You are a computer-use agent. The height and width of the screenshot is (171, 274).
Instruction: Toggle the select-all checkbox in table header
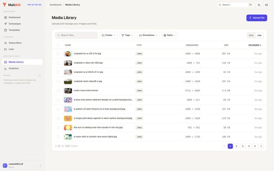pyautogui.click(x=58, y=45)
